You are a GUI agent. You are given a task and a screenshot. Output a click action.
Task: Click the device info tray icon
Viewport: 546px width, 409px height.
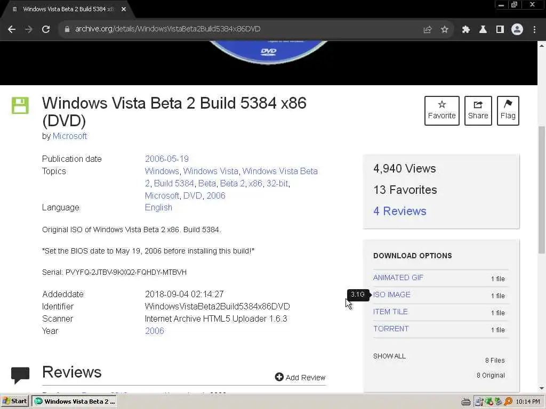[479, 402]
